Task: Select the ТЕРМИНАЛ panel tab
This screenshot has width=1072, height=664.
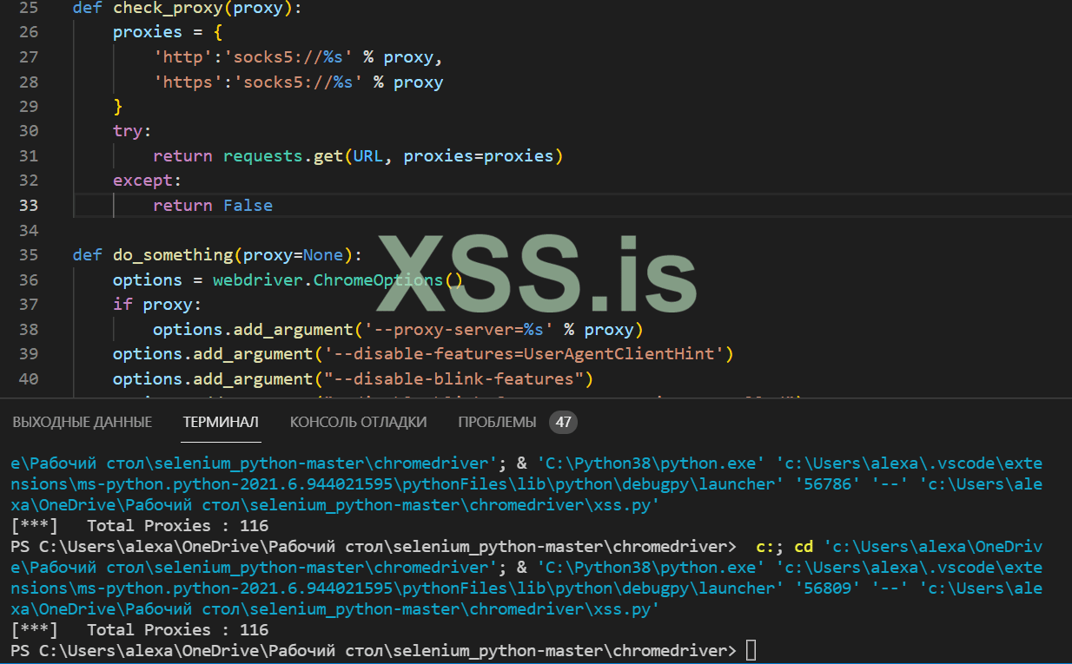Action: click(221, 423)
